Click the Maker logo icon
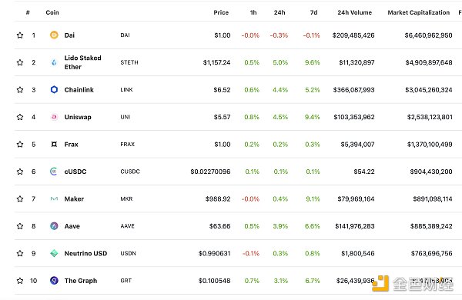This screenshot has height=300, width=462. pyautogui.click(x=54, y=198)
